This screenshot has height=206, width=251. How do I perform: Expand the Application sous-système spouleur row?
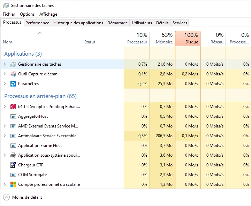(5, 155)
